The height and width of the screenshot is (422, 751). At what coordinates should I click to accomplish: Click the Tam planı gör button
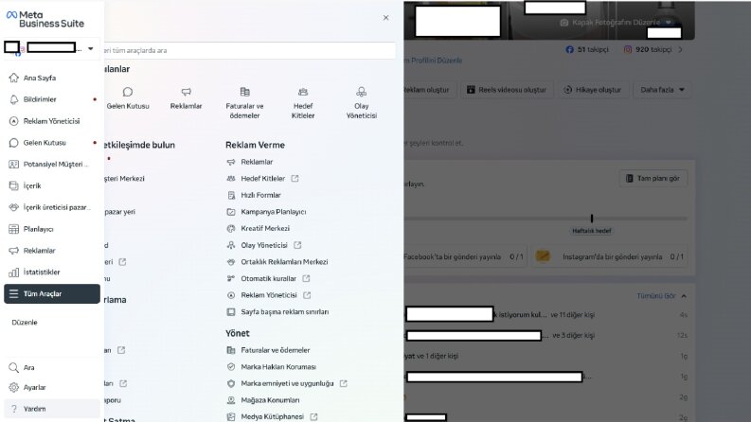click(x=653, y=179)
